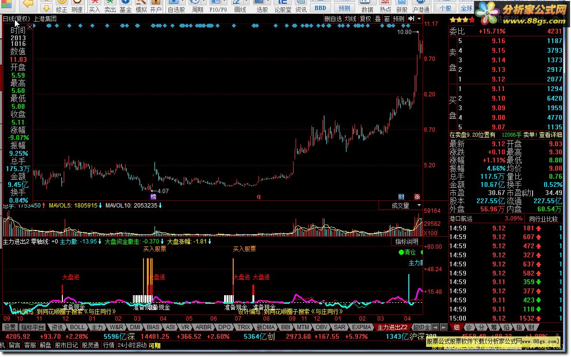This screenshot has width=571, height=357.
Task: Toggle 预测 in chart header
Action: (398, 19)
